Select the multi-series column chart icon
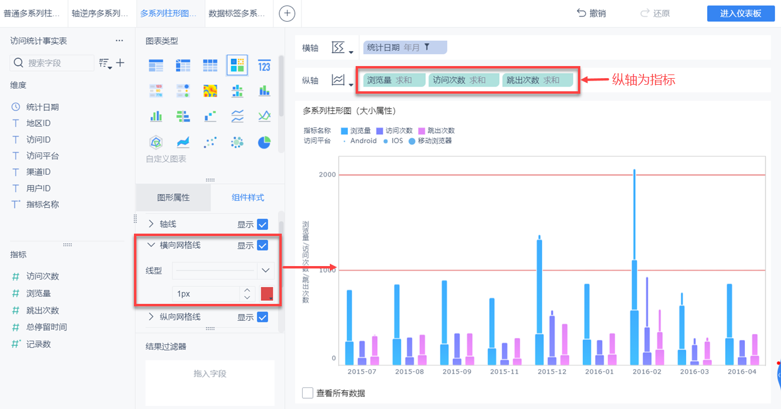This screenshot has width=781, height=409. (156, 116)
